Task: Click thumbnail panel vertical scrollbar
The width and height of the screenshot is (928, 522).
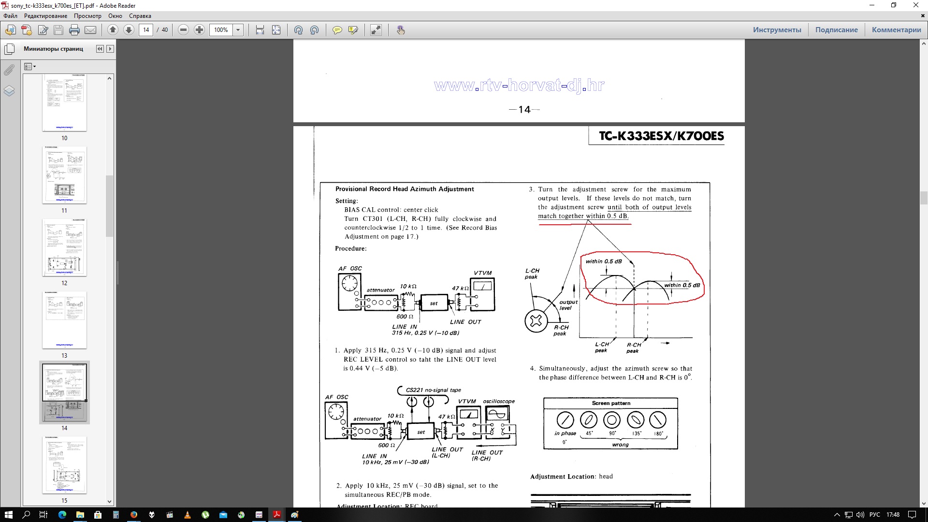Action: click(x=109, y=205)
